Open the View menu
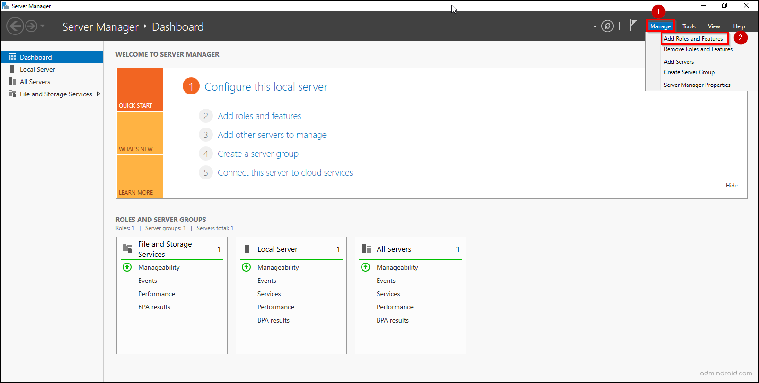Viewport: 759px width, 383px height. click(714, 26)
